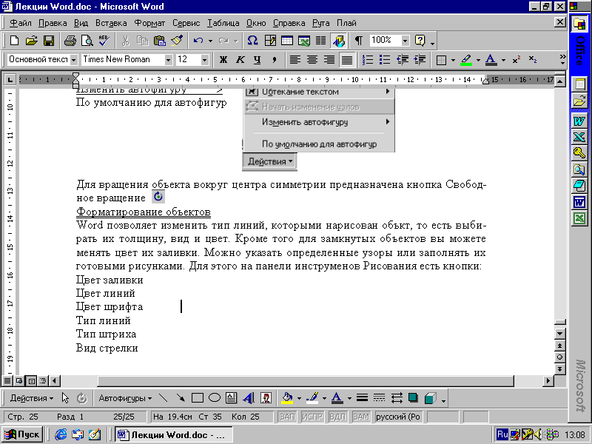
Task: Create a new blank document
Action: (x=14, y=41)
